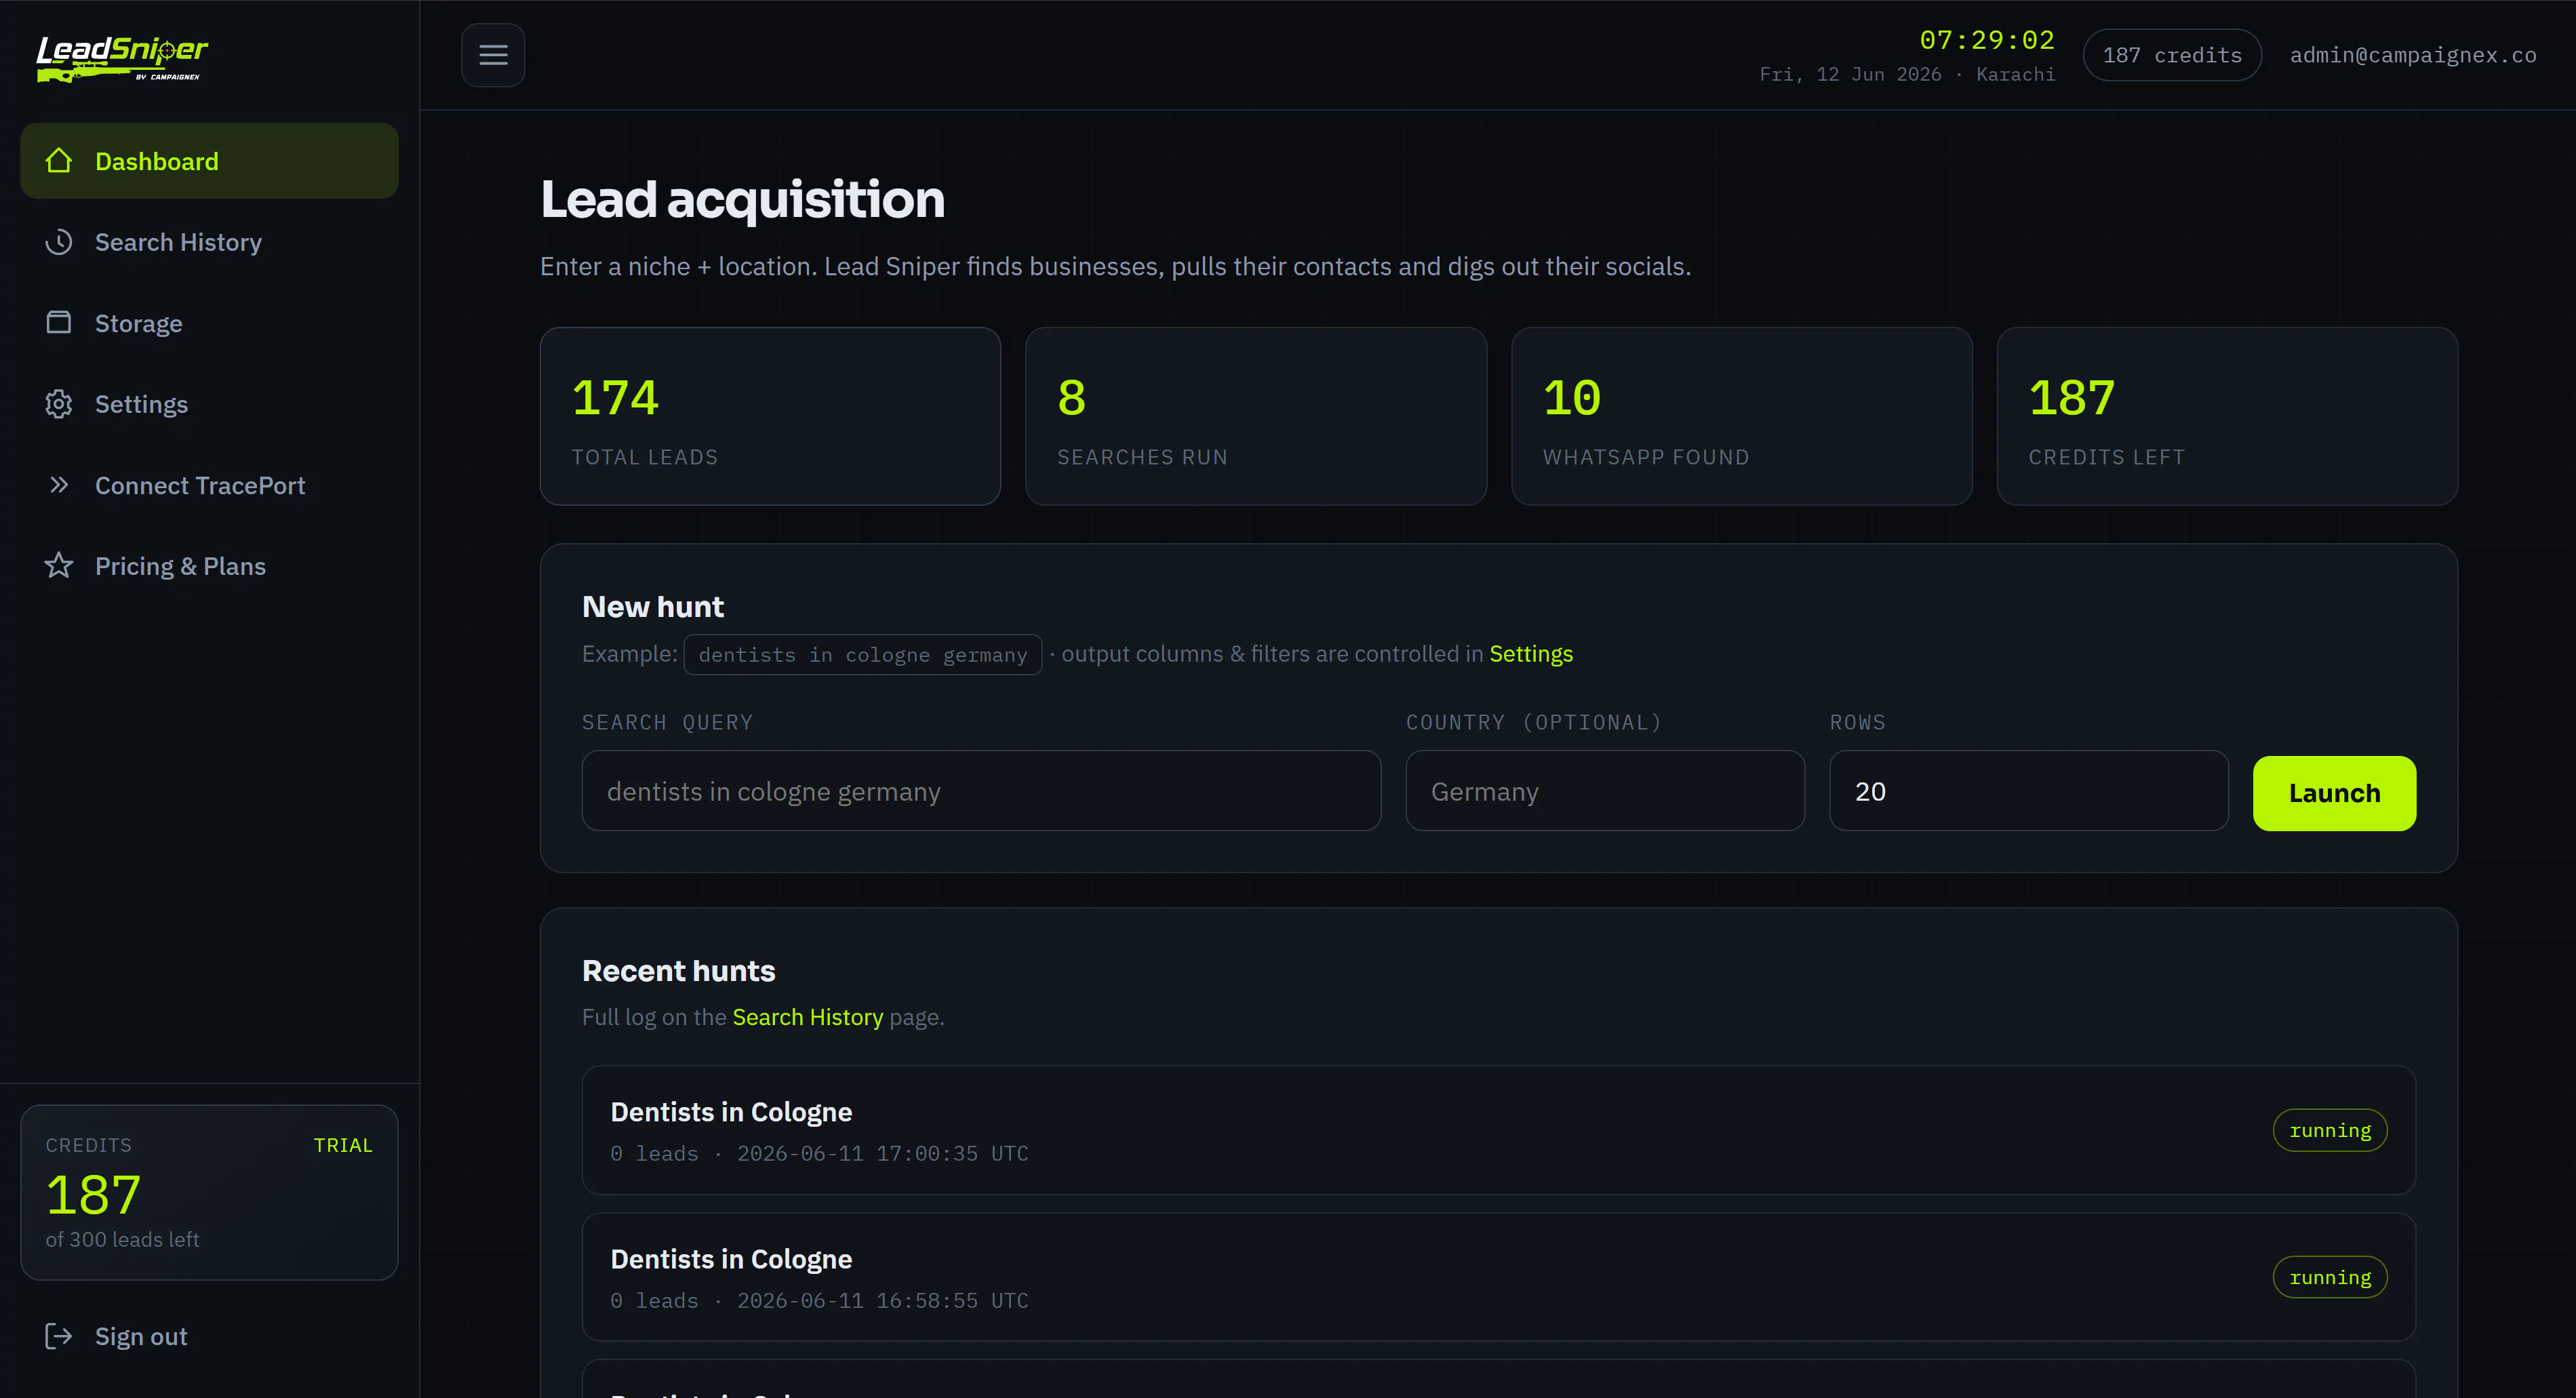Select Connect TracePort in the sidebar
2576x1398 pixels.
[x=209, y=485]
